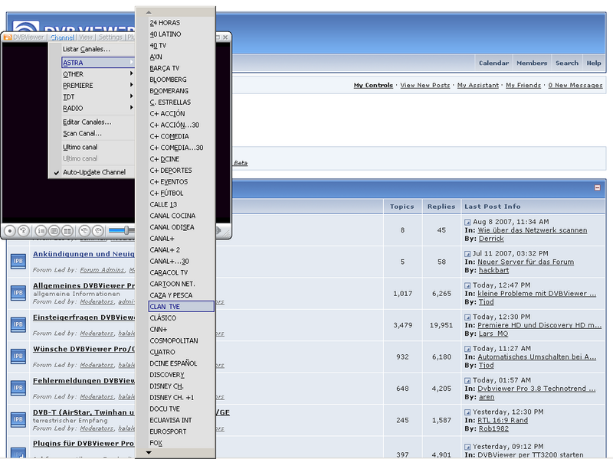Select the CLAN TVE channel
Viewport: 613px width, 459px height.
pyautogui.click(x=182, y=307)
